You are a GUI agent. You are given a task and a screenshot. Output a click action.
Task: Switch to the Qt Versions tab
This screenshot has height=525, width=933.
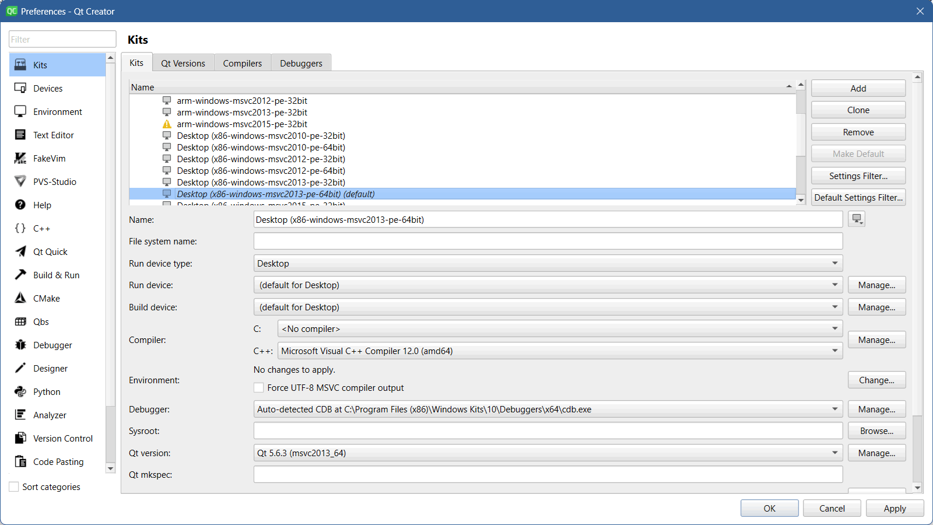(183, 62)
